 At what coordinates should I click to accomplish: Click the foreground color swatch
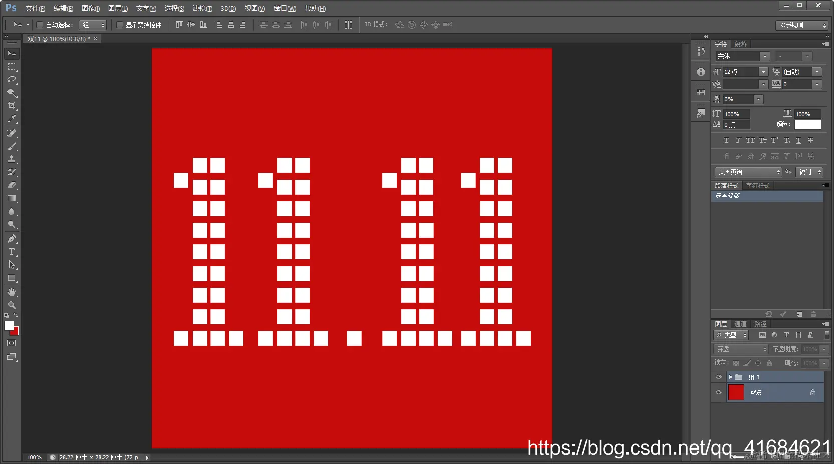(9, 325)
